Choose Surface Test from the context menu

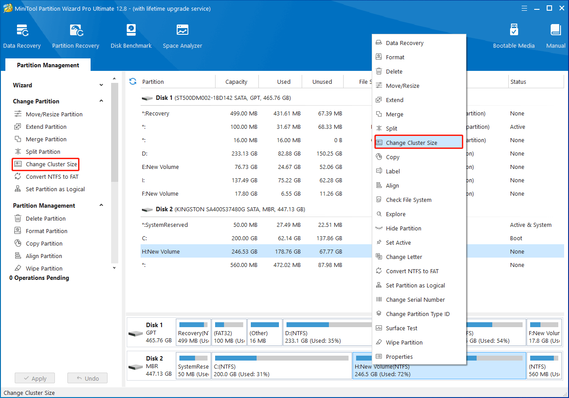(x=404, y=328)
